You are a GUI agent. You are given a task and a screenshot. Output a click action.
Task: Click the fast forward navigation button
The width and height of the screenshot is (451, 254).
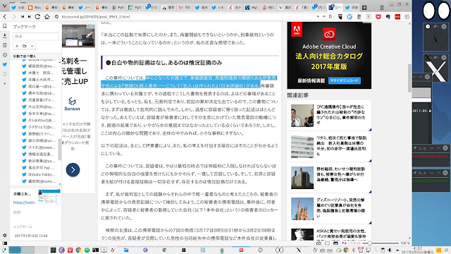coord(30,17)
